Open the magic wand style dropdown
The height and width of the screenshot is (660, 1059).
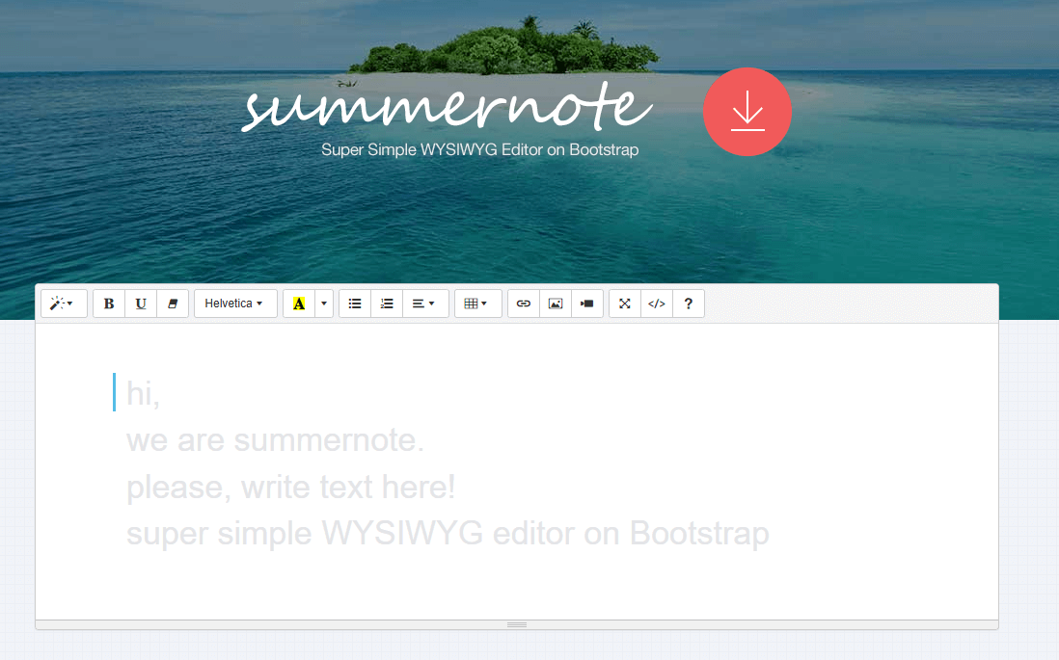(x=64, y=304)
